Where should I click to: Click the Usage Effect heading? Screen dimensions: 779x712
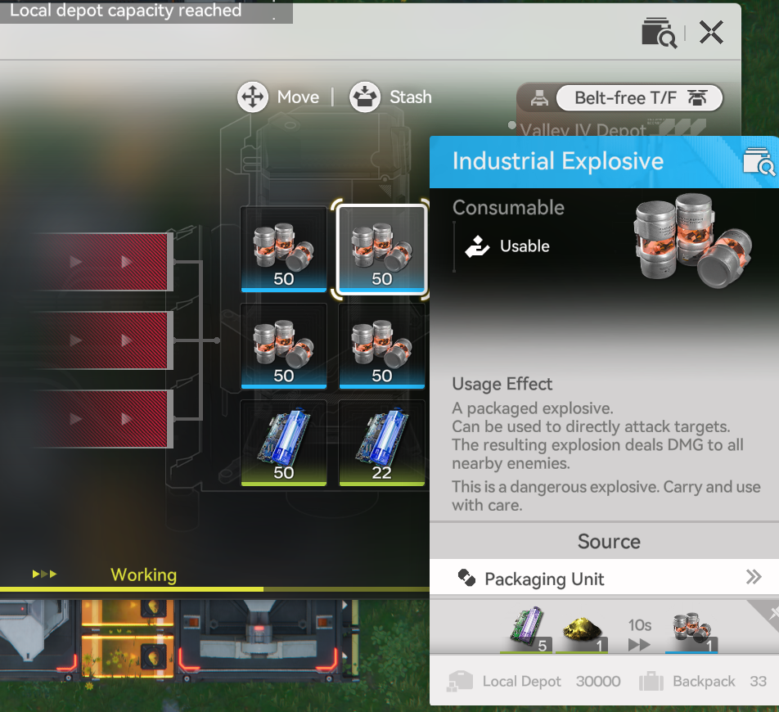tap(502, 384)
